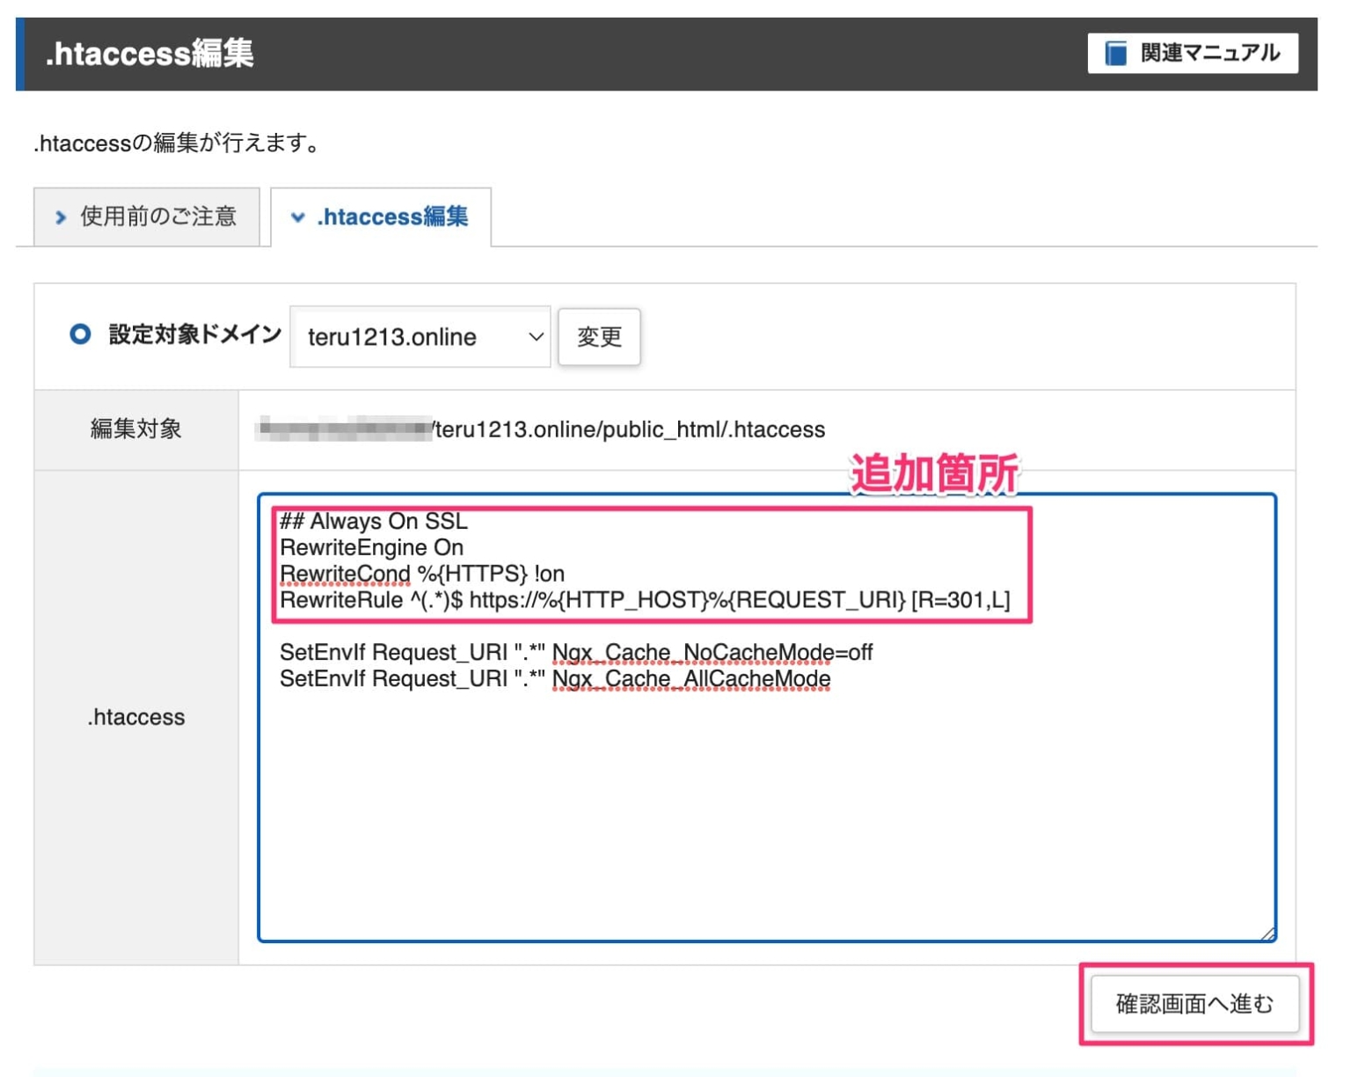Viewport: 1351px width, 1077px height.
Task: Click the 編集対象 file path text
Action: (x=540, y=429)
